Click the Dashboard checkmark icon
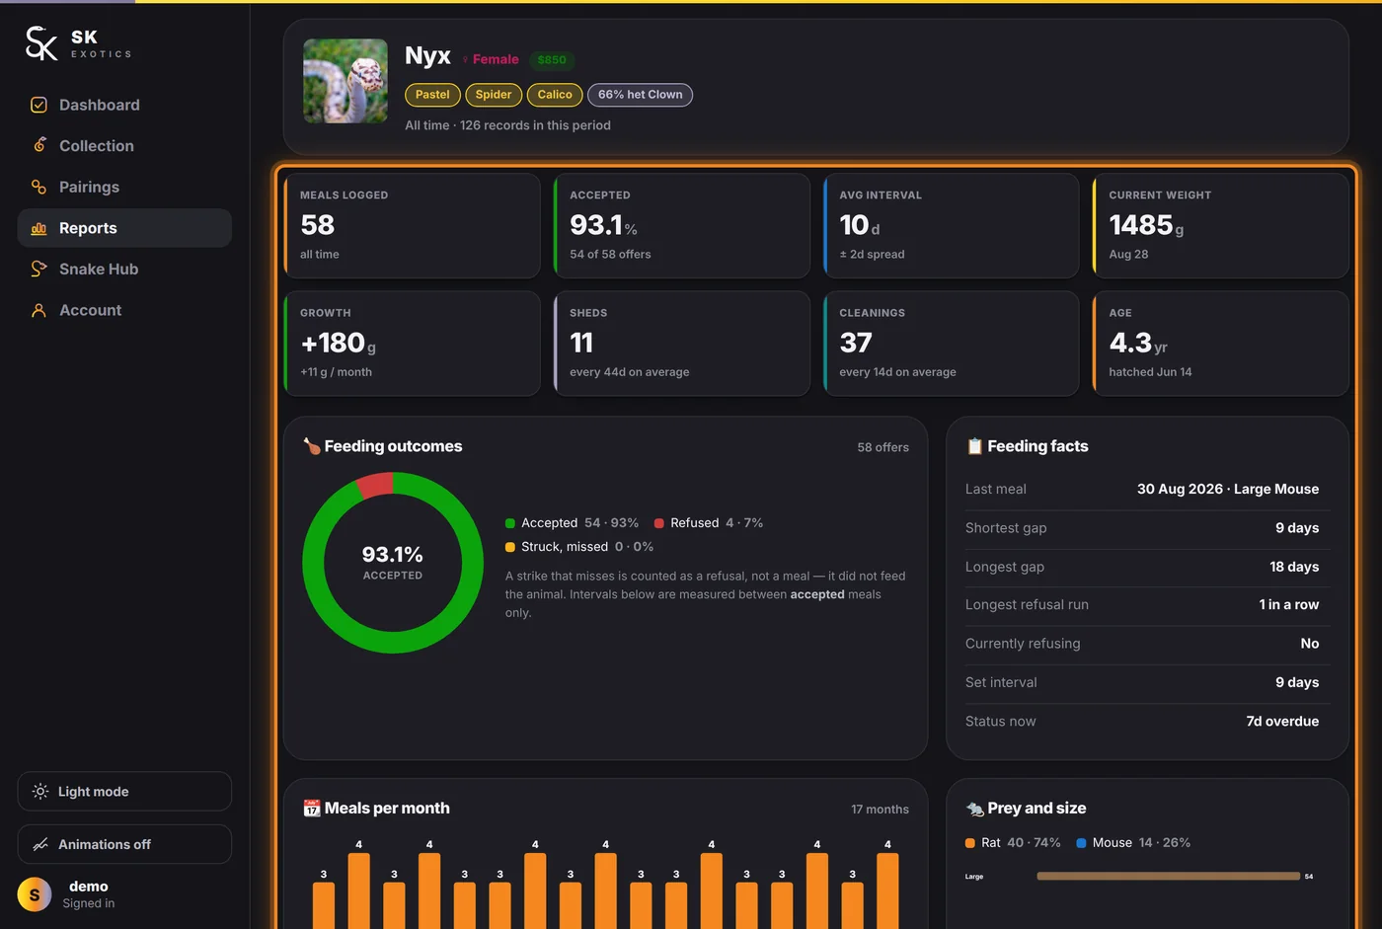 pyautogui.click(x=39, y=105)
